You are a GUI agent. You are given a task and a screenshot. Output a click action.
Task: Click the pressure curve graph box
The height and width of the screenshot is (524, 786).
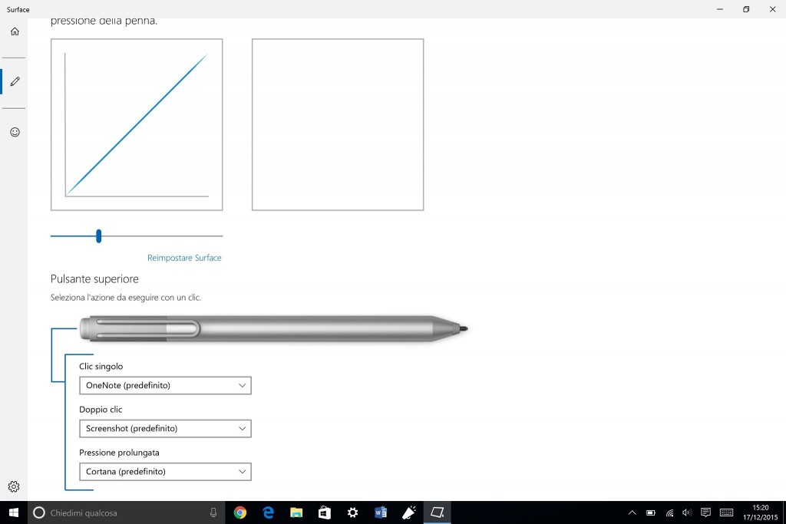point(137,124)
